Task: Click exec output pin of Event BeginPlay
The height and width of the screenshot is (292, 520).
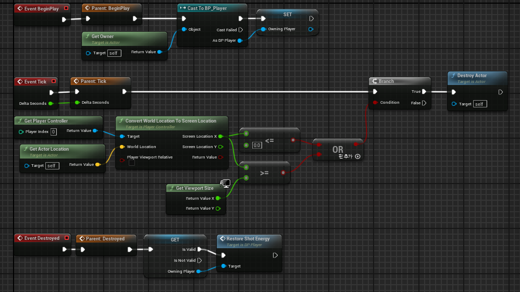Action: (64, 20)
